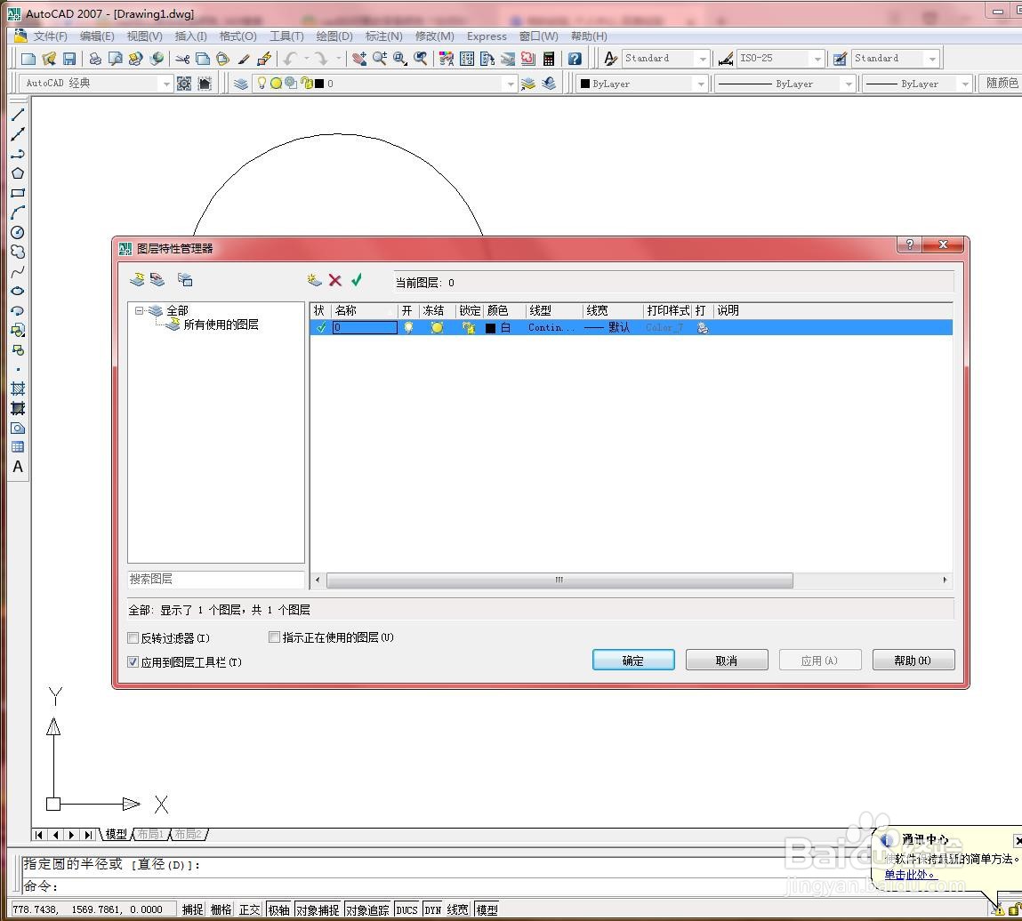Viewport: 1022px width, 921px height.
Task: Toggle 对象捕捉 object snap button
Action: coord(318,909)
